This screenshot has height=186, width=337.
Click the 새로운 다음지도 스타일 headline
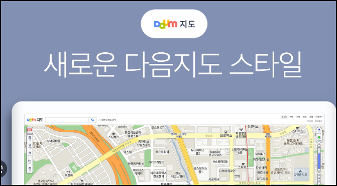pyautogui.click(x=173, y=64)
